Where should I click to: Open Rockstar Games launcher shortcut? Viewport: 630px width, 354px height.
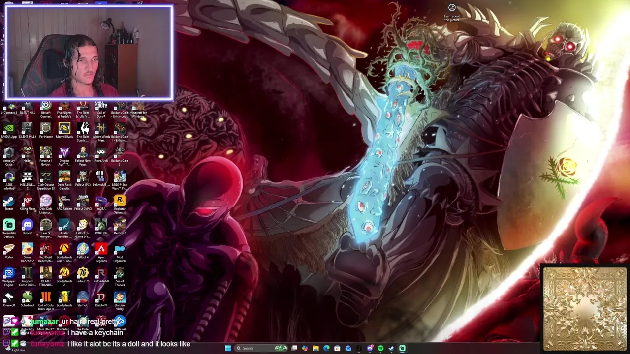tap(120, 205)
